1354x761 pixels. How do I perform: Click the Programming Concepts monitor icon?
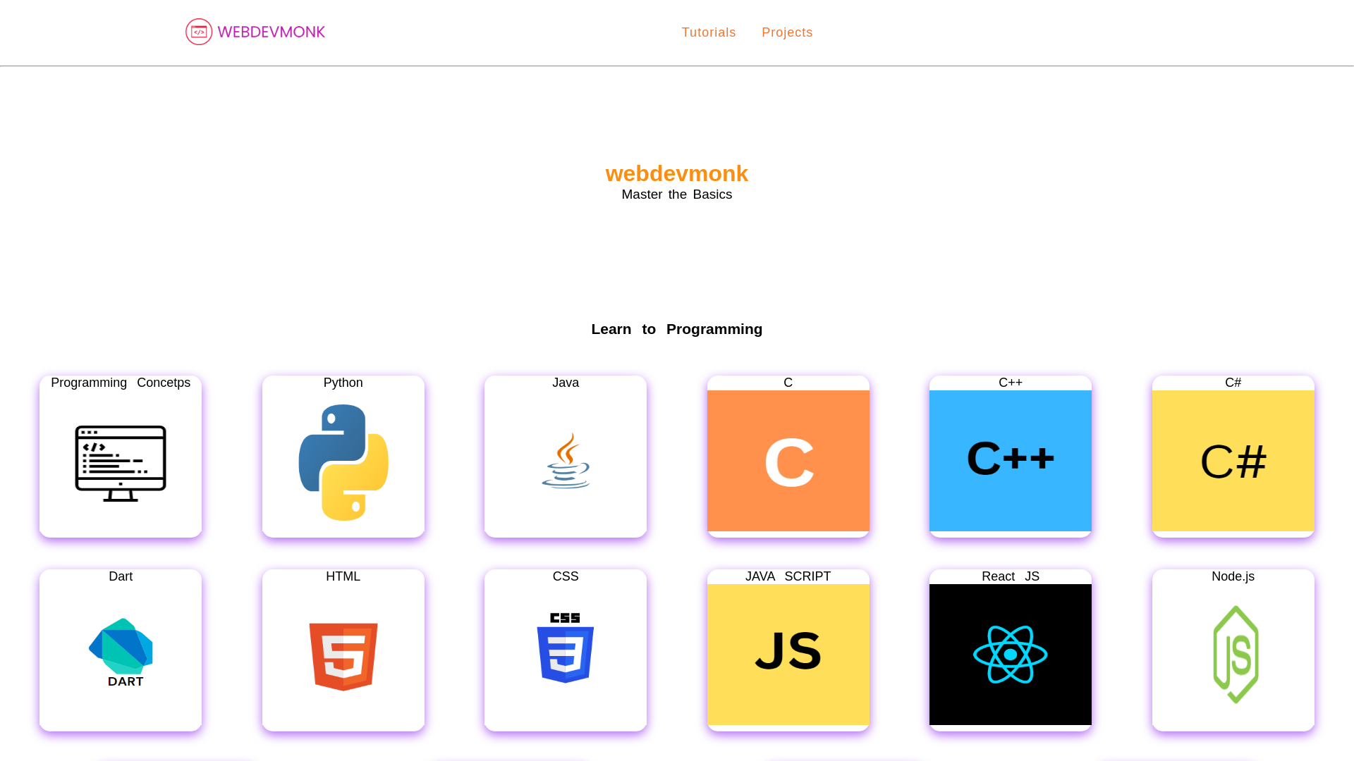pyautogui.click(x=121, y=463)
